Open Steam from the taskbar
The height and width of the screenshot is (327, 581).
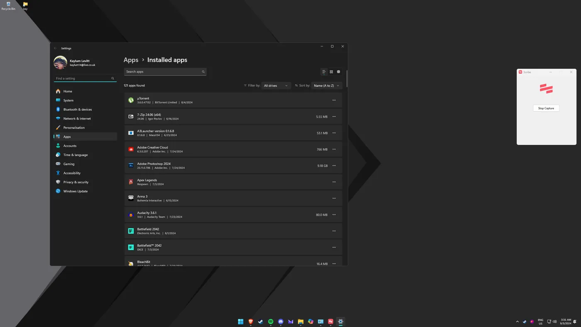pos(261,322)
